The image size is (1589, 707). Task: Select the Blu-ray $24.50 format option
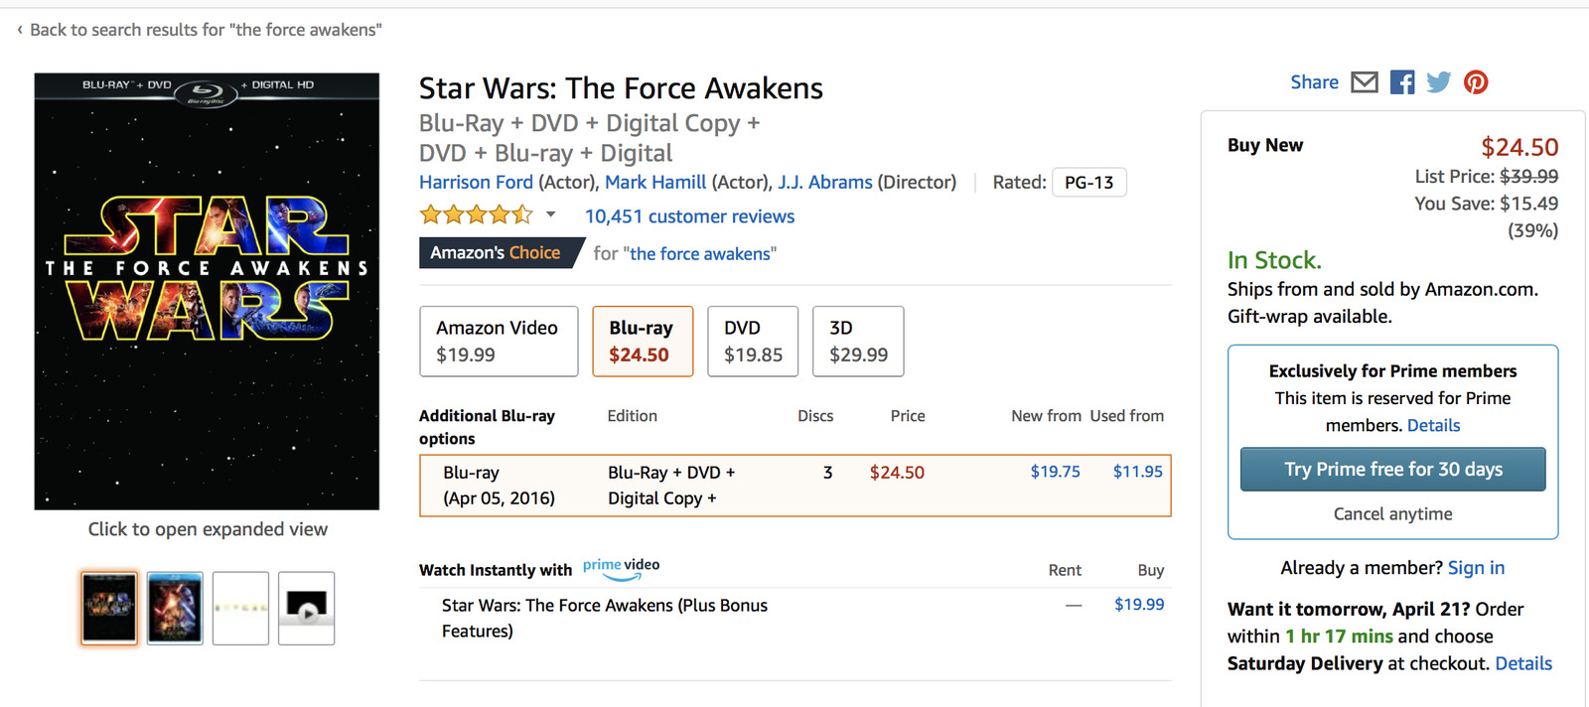pos(643,342)
